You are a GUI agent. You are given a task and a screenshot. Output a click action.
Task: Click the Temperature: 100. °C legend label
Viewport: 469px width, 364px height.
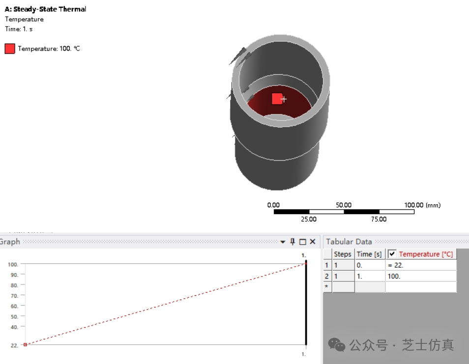[x=49, y=49]
